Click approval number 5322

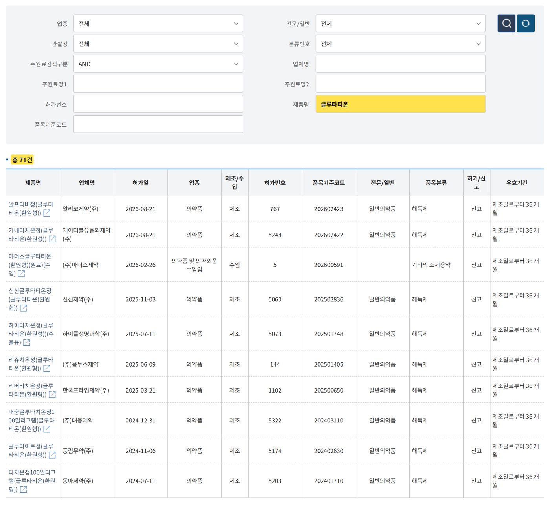275,421
